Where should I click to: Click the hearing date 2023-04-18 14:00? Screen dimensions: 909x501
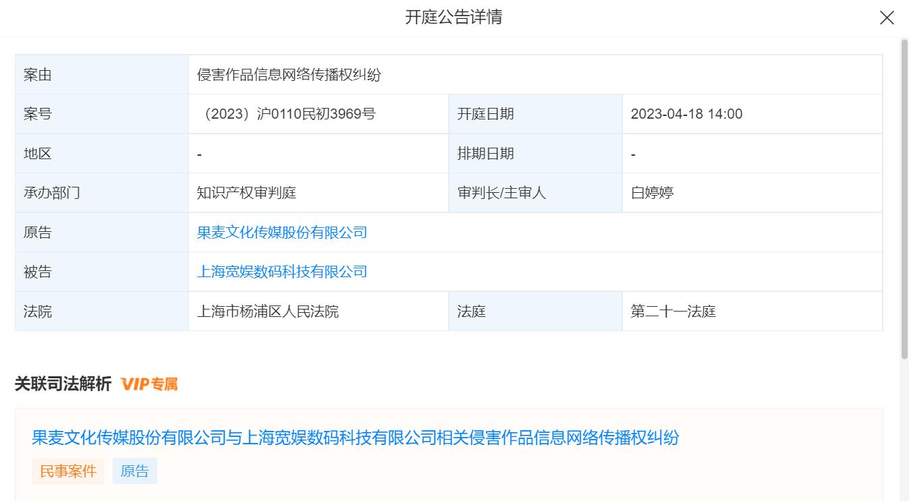point(686,114)
